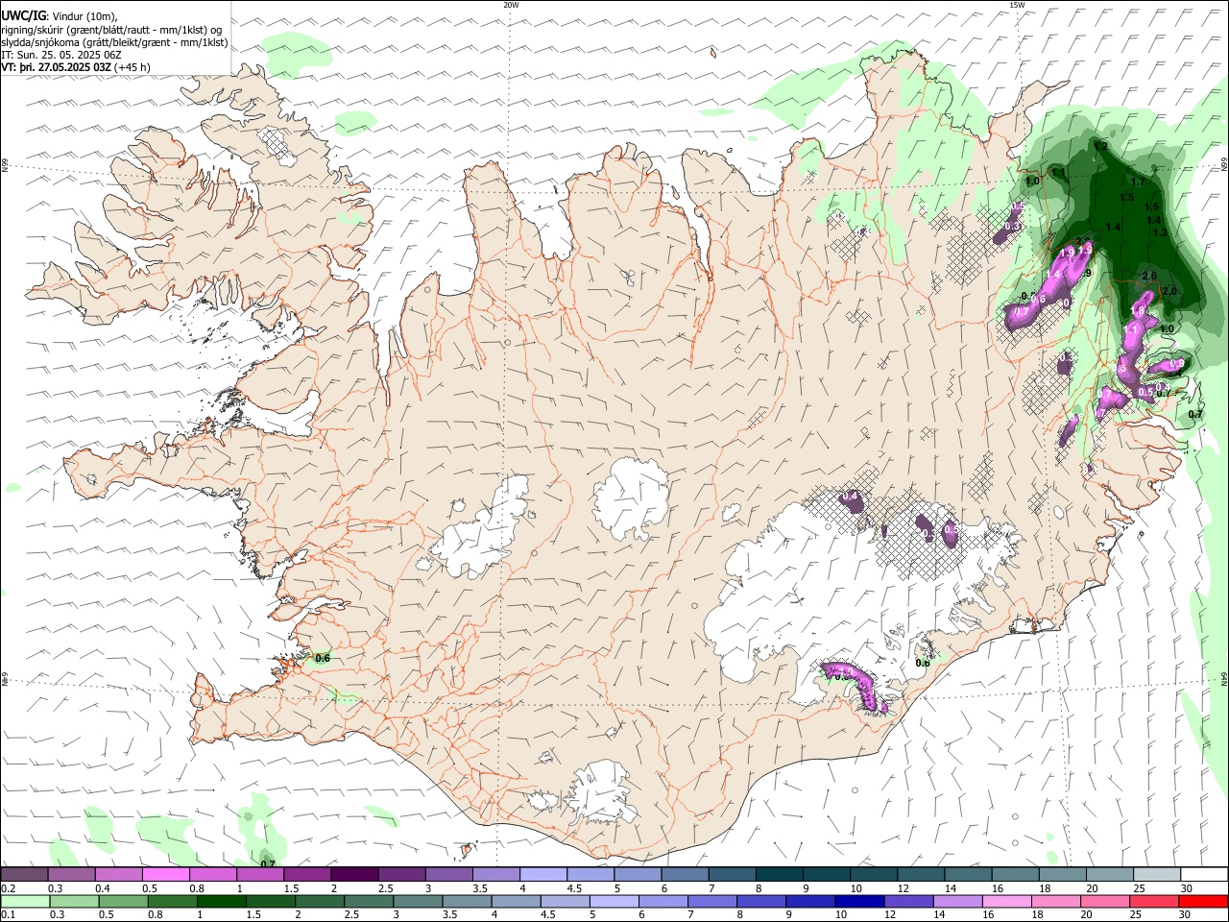Click the 0.9 snow value on the eastern peninsula
Image resolution: width=1229 pixels, height=922 pixels.
tap(1177, 363)
